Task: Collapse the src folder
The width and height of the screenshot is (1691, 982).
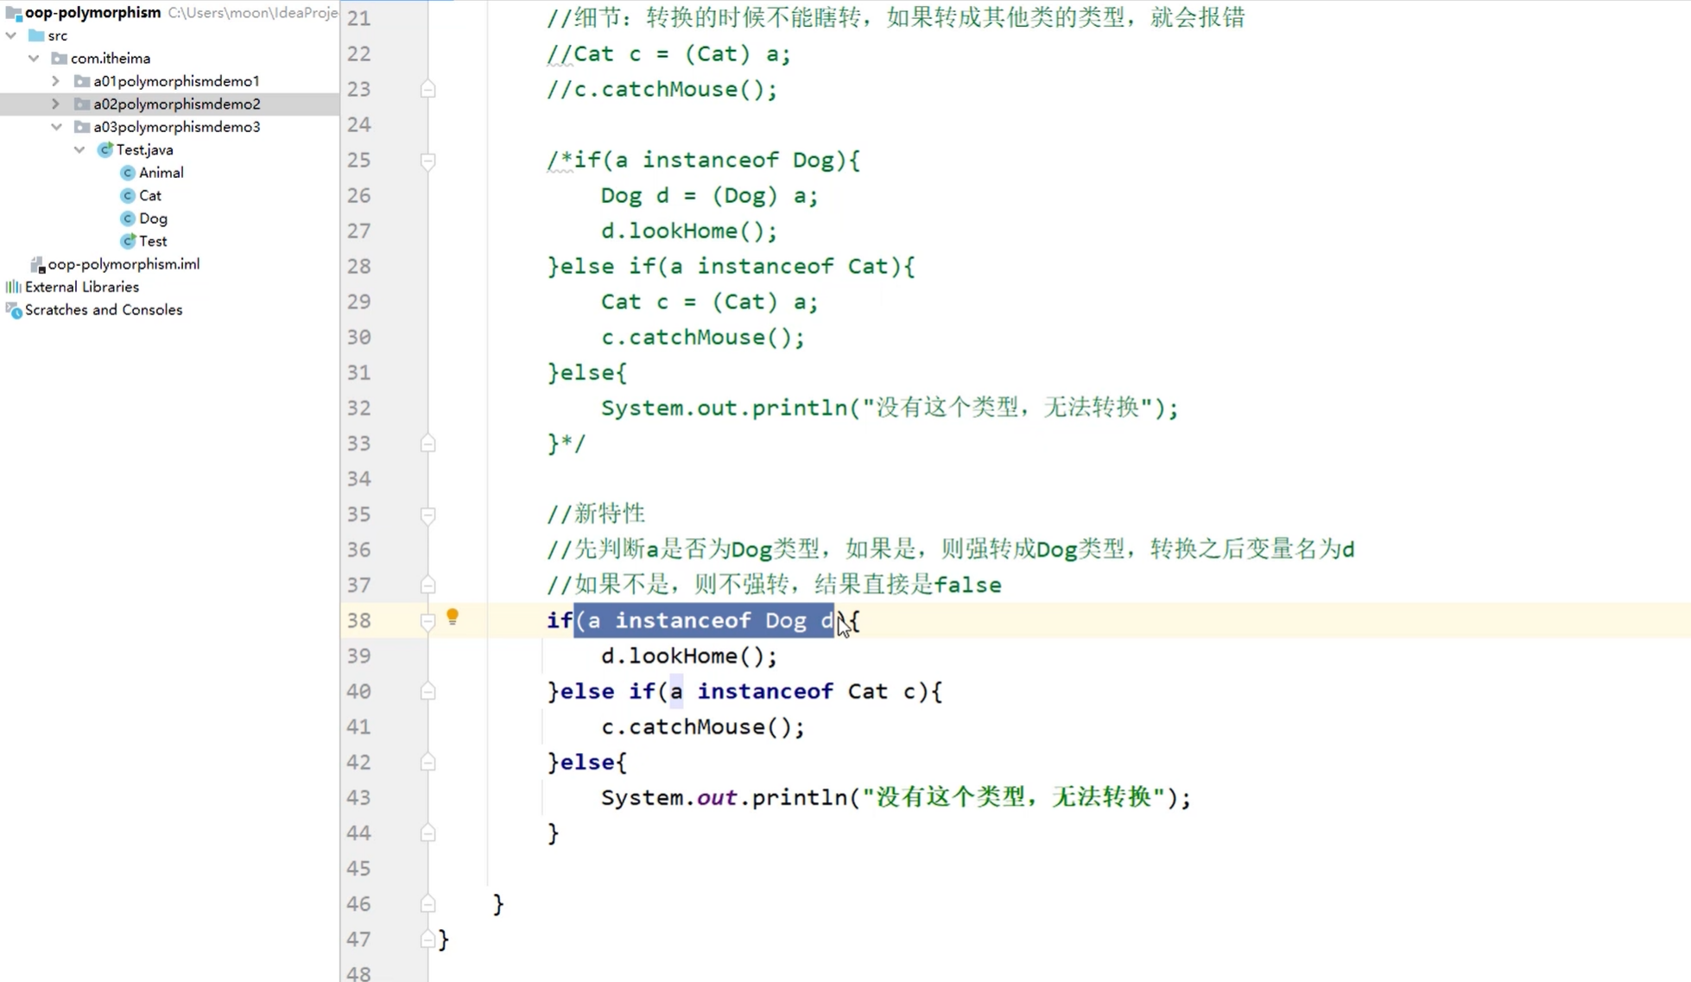Action: (x=11, y=35)
